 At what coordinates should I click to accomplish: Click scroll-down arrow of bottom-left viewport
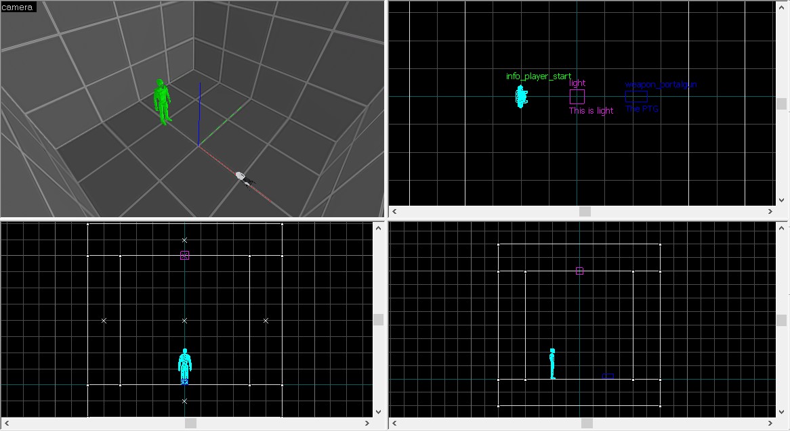pyautogui.click(x=378, y=411)
